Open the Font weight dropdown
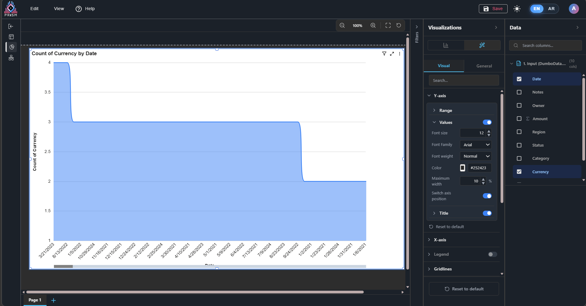The image size is (586, 306). pos(475,156)
